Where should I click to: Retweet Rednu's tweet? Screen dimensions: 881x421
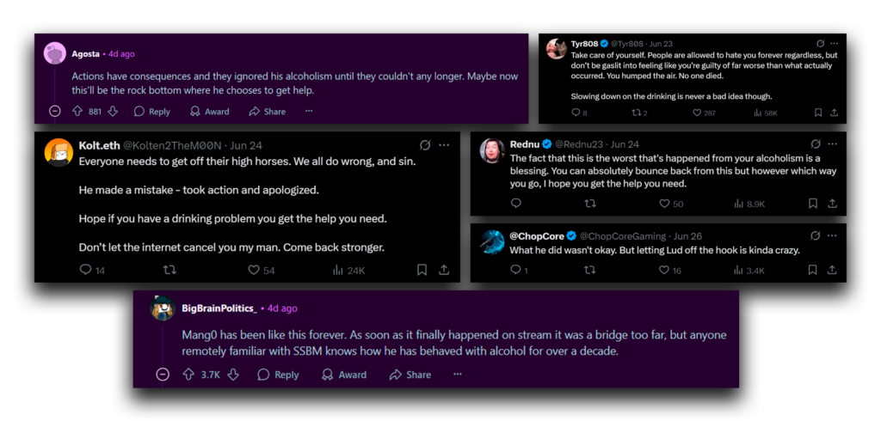pos(590,204)
